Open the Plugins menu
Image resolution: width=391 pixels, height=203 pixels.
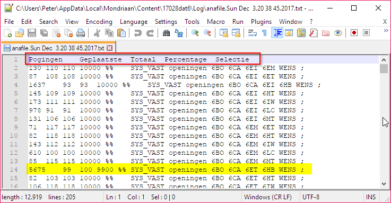[x=261, y=22]
